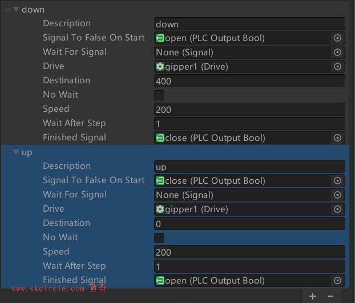Image resolution: width=355 pixels, height=303 pixels.
Task: Open object picker for up step's Finished Signal
Action: [x=337, y=281]
